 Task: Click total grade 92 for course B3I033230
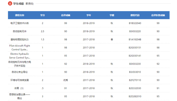(x=65, y=64)
